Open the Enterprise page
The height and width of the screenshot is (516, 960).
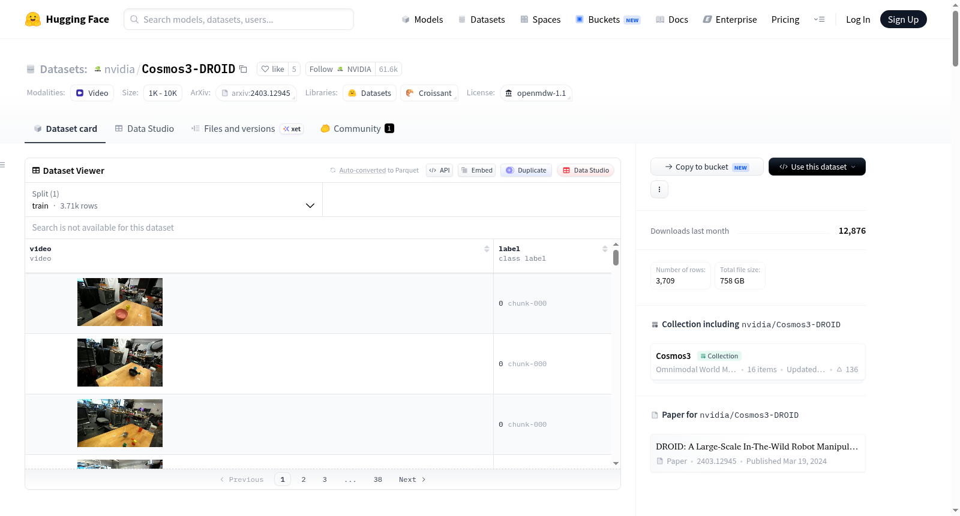(730, 19)
